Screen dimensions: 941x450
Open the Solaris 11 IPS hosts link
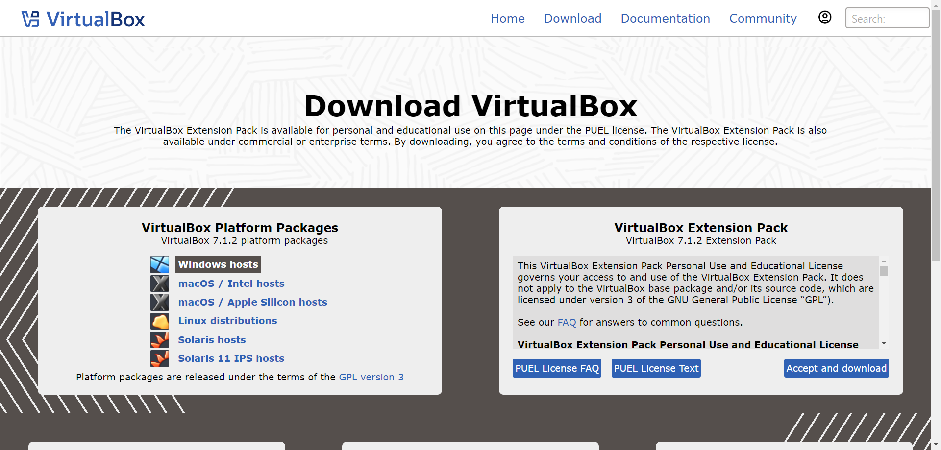click(231, 358)
